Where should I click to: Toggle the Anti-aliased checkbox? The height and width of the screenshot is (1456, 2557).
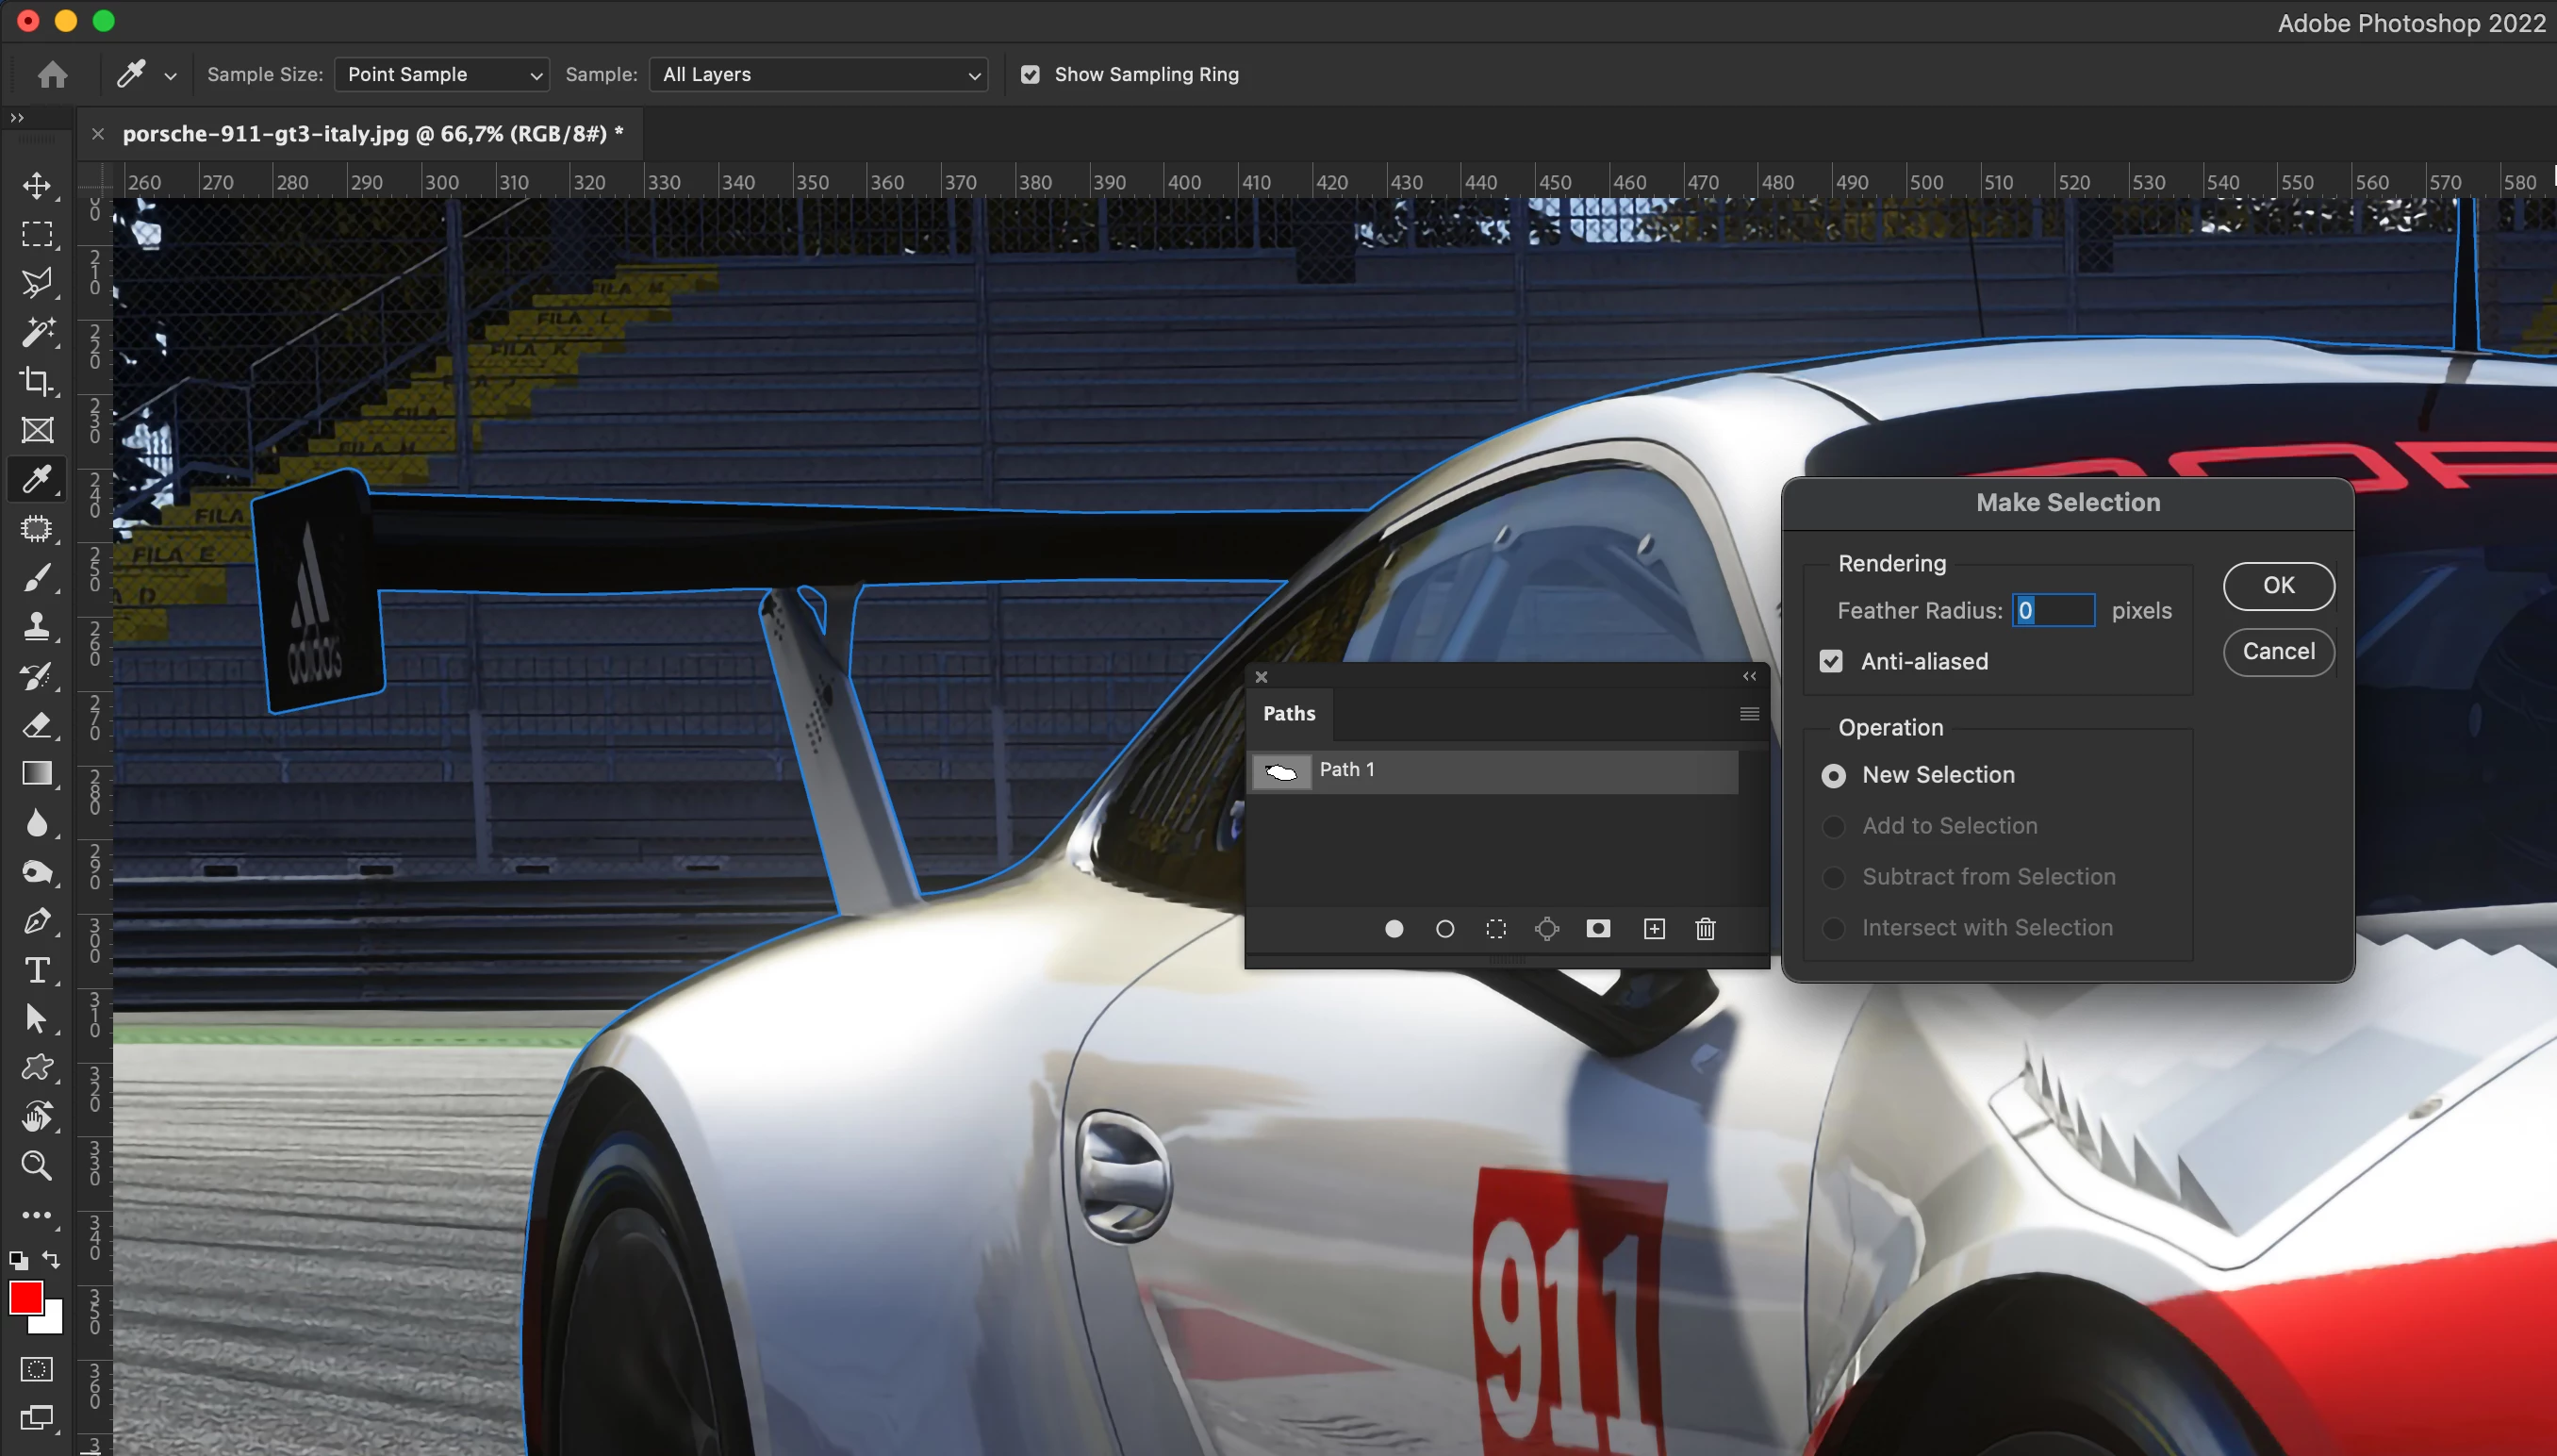(1830, 661)
